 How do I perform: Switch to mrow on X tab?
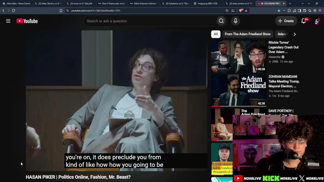80,4
